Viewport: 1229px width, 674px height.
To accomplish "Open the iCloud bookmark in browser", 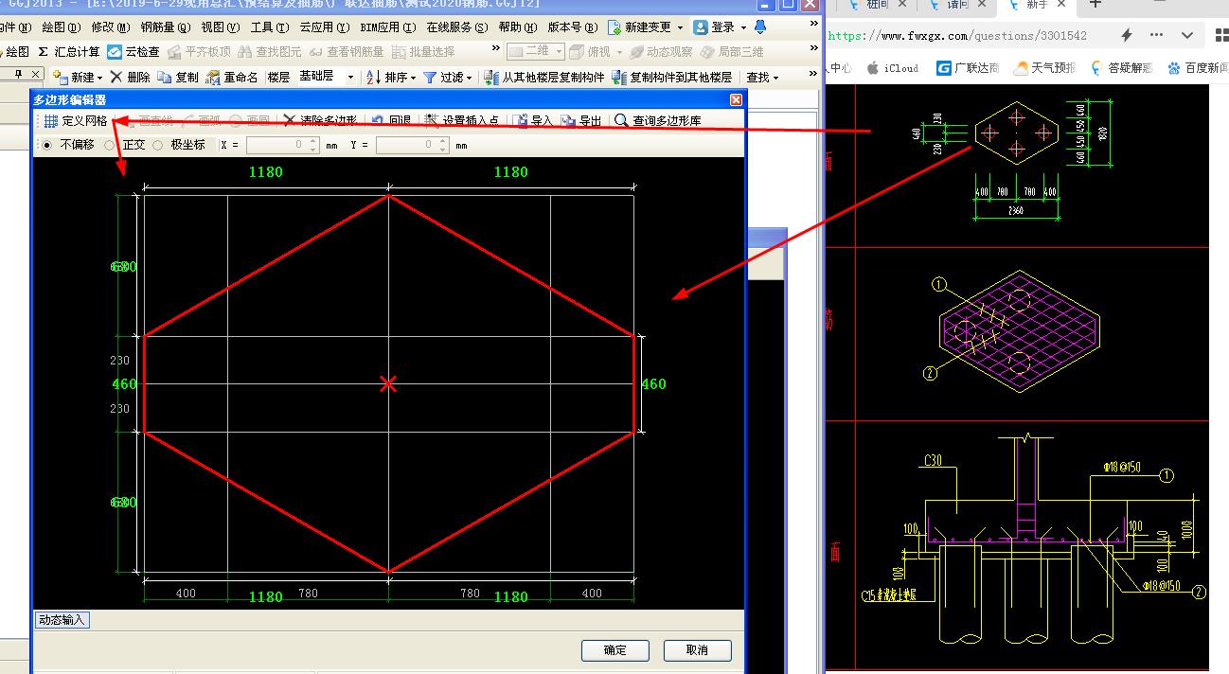I will [893, 68].
